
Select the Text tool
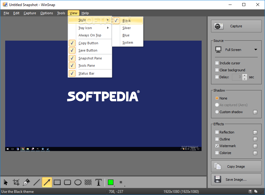pos(99,182)
